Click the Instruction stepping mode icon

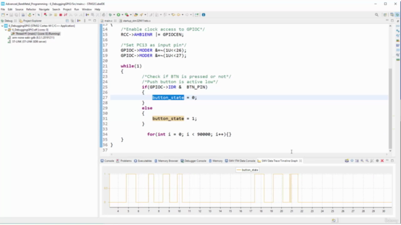coord(87,15)
